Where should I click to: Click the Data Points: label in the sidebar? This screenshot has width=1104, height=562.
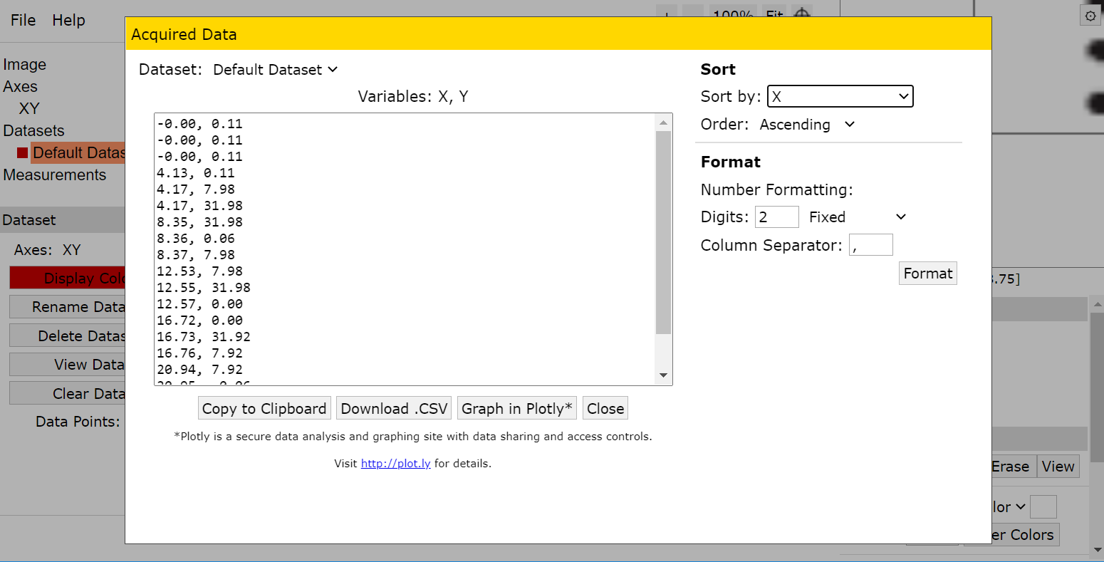click(78, 421)
